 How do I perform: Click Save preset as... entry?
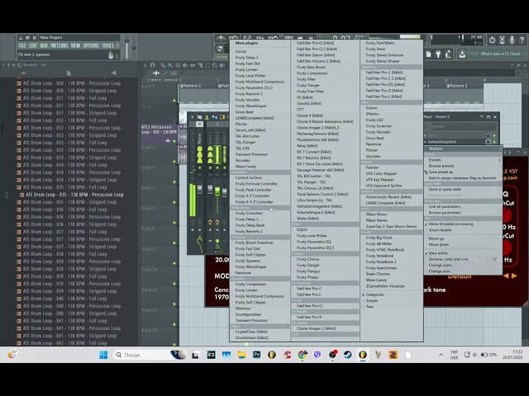coord(441,172)
